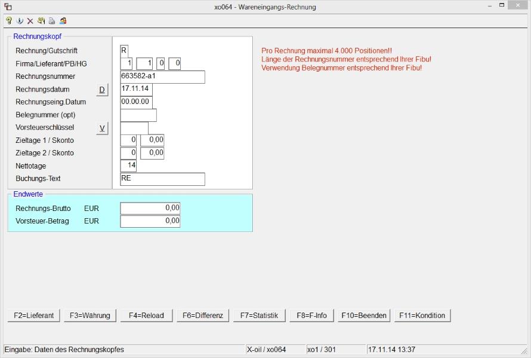Click the yellow search/find toolbar icon
Screen dimensions: 531x358
click(41, 21)
